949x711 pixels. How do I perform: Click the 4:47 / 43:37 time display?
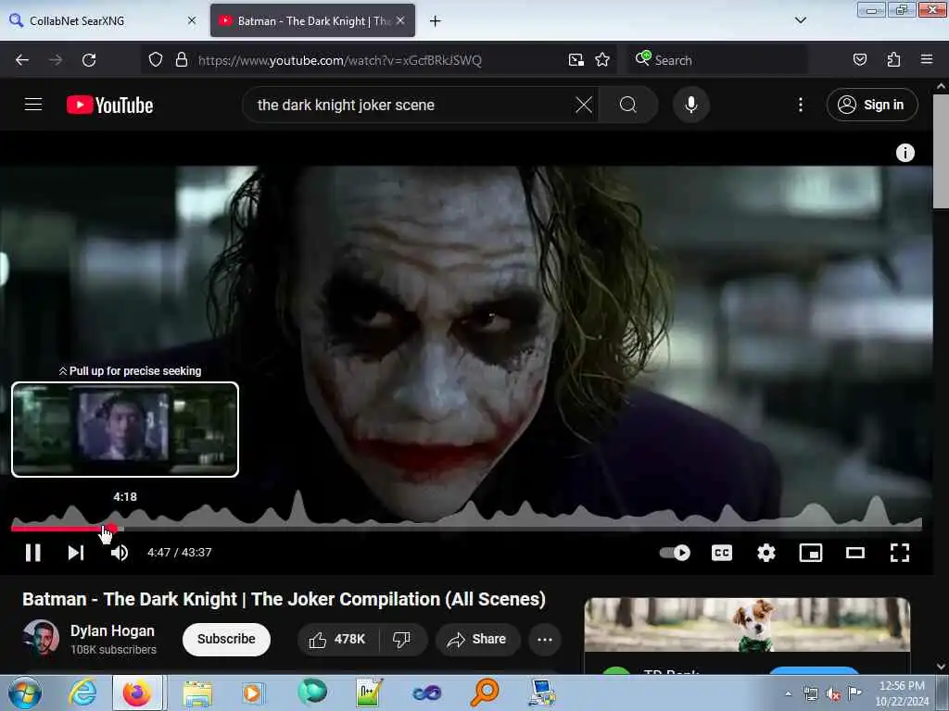coord(179,552)
